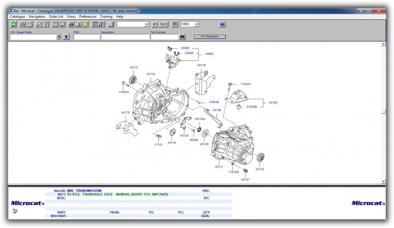Open the Preferences menu
The height and width of the screenshot is (228, 394).
click(88, 17)
